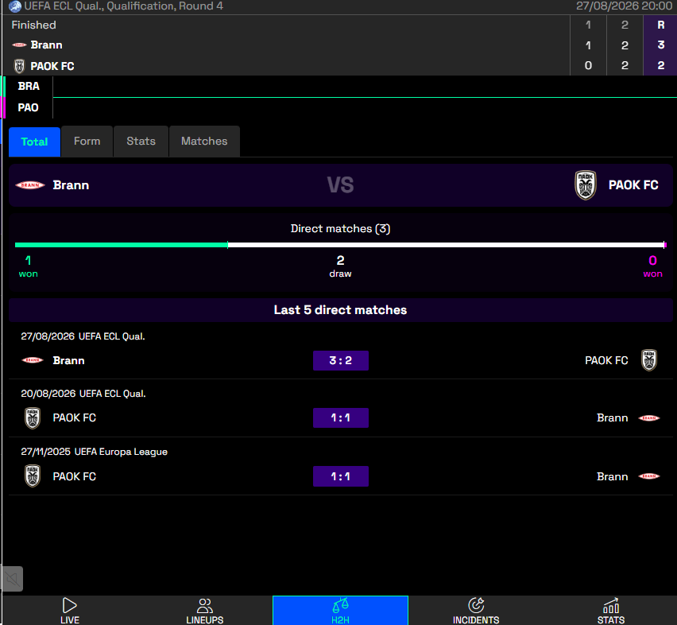This screenshot has height=625, width=677.
Task: Open the STATS chart icon tab
Action: (610, 611)
